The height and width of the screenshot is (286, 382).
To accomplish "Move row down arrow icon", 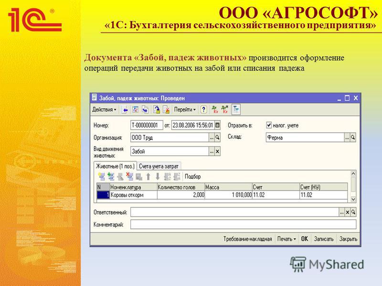I will 158,176.
